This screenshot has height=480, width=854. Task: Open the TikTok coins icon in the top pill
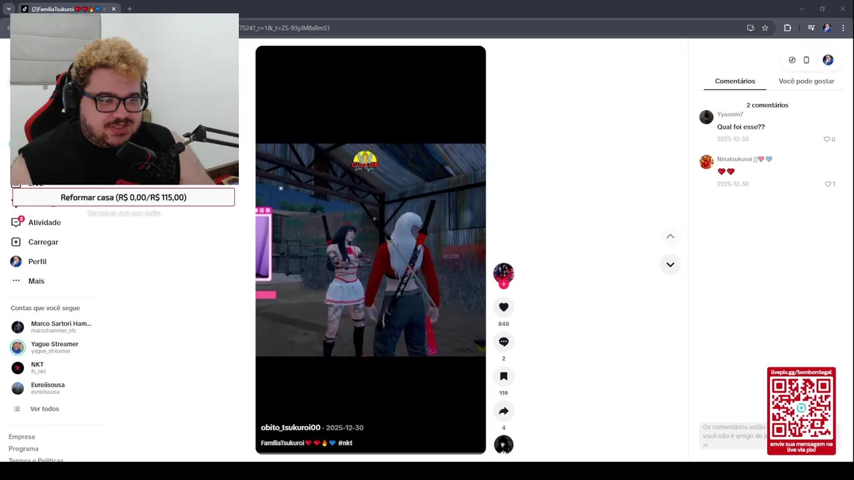point(792,60)
